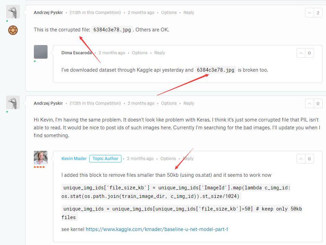Open Andrzej Pyskir profile from corrupted file comment
Image resolution: width=326 pixels, height=245 pixels.
click(x=48, y=12)
